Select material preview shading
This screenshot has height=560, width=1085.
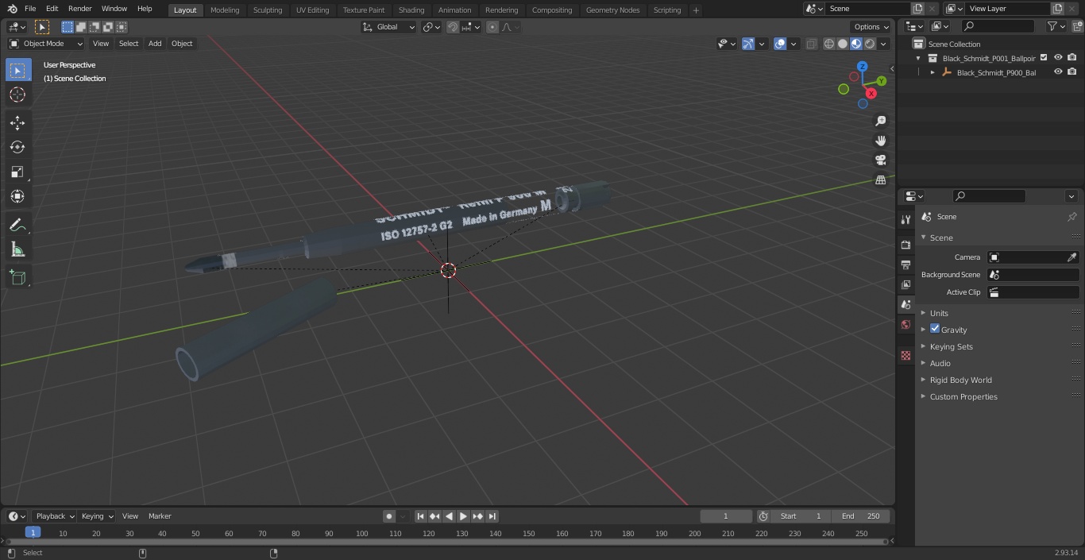(x=856, y=44)
